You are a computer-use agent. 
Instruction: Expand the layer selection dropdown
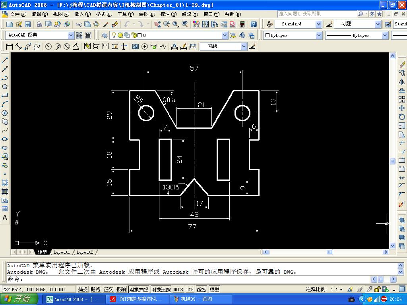(x=225, y=35)
